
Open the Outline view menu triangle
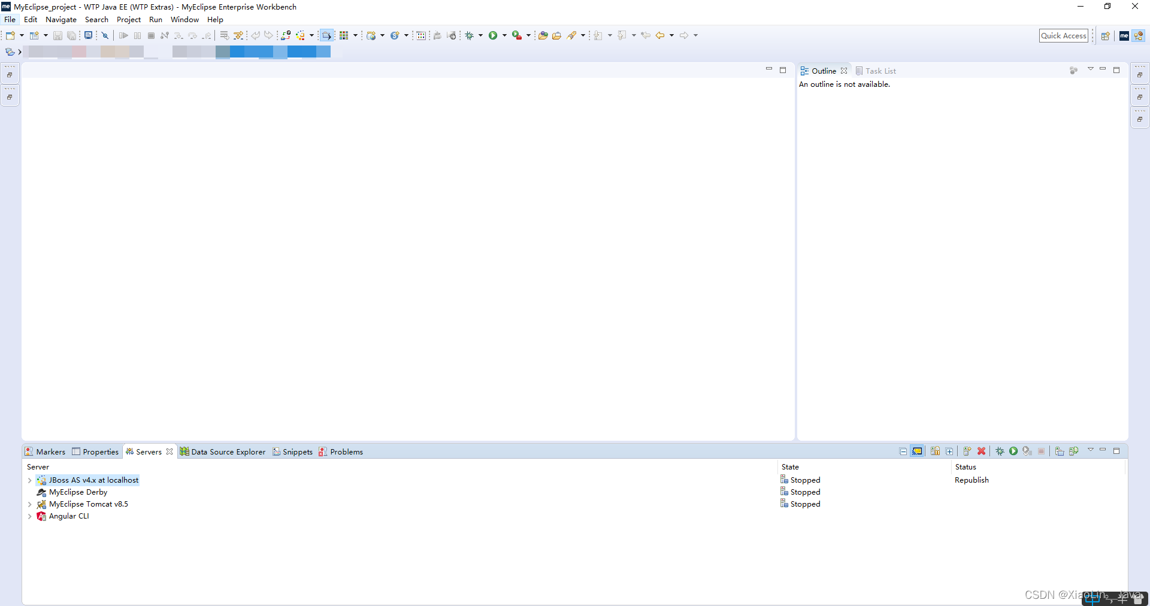point(1091,69)
